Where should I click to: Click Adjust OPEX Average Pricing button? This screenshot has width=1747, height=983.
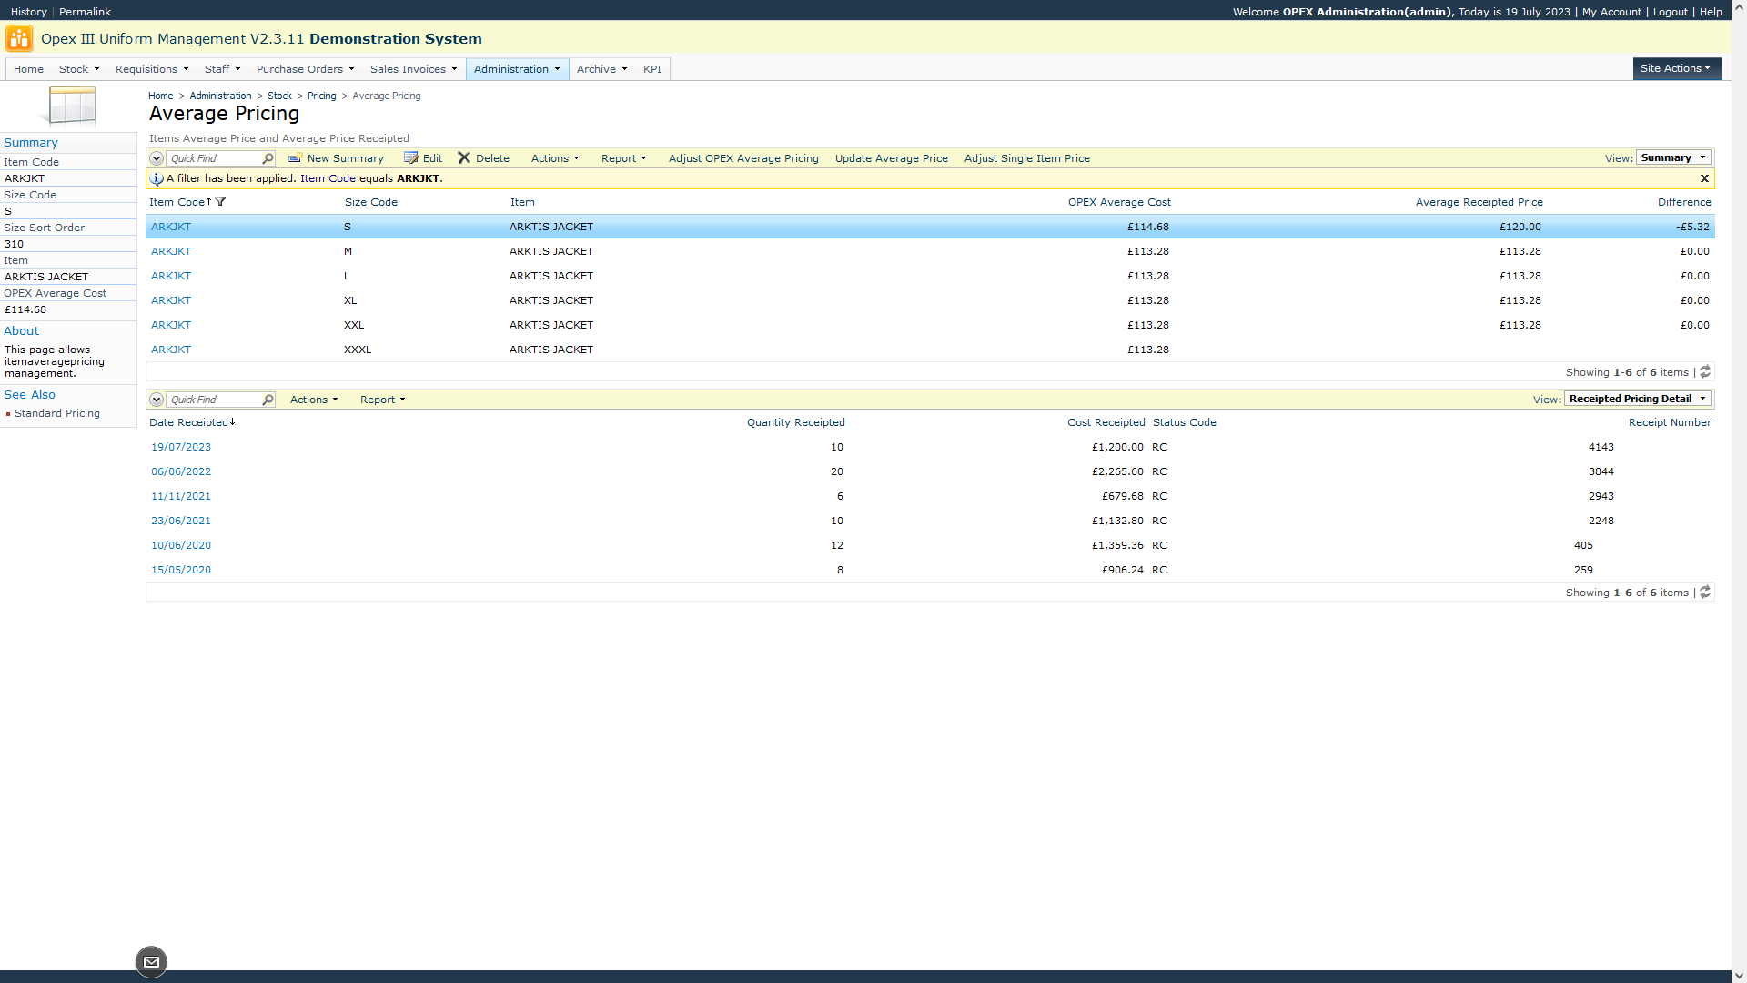pos(743,158)
